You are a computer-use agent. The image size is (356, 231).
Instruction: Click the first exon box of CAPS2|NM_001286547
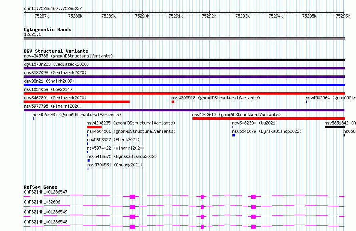click(x=132, y=197)
